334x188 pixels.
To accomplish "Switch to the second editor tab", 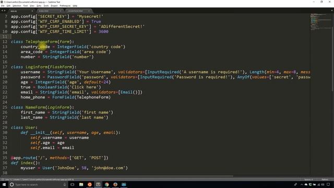I will pos(50,11).
